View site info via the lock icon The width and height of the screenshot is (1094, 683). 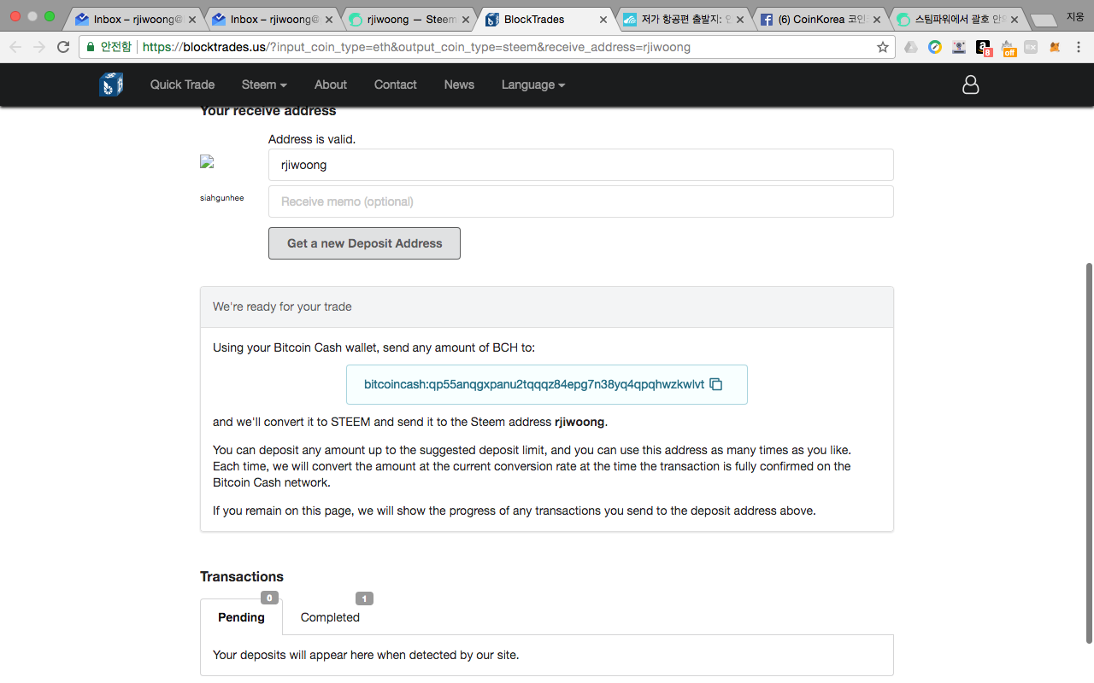coord(91,47)
